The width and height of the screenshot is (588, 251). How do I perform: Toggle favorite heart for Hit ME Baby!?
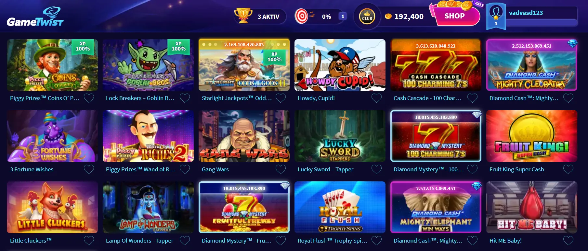pos(568,241)
